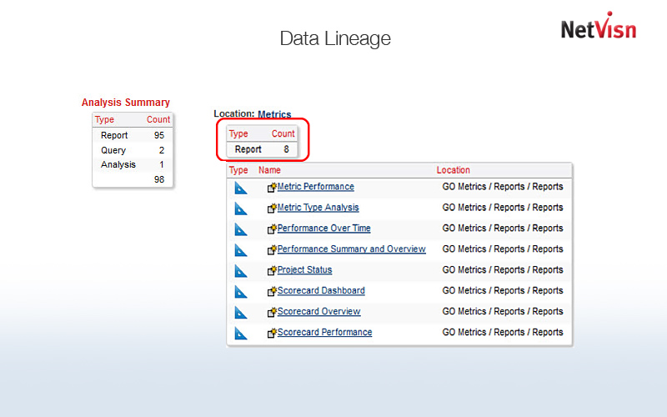Select the blue type icon for Metric Type Analysis
This screenshot has height=417, width=667.
click(241, 208)
